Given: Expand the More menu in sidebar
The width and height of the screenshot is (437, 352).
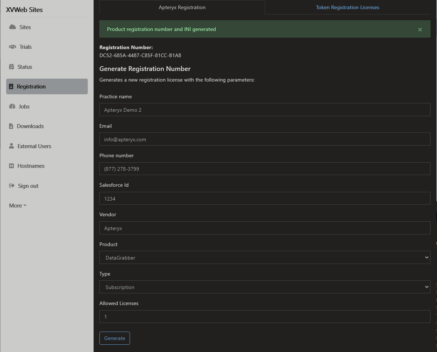Looking at the screenshot, I should pyautogui.click(x=18, y=206).
